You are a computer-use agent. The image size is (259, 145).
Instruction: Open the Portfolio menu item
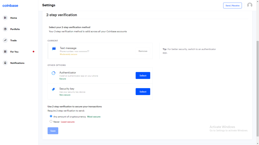point(15,29)
